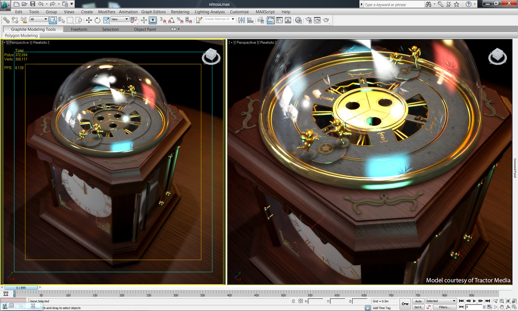
Task: Open the Material Editor sphere icon
Action: click(x=298, y=20)
